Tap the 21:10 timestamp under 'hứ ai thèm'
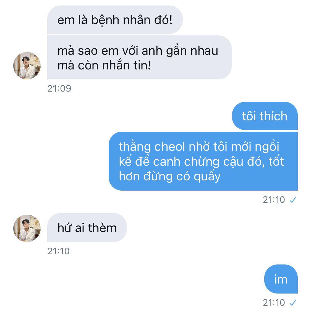The width and height of the screenshot is (311, 314). coord(59,251)
